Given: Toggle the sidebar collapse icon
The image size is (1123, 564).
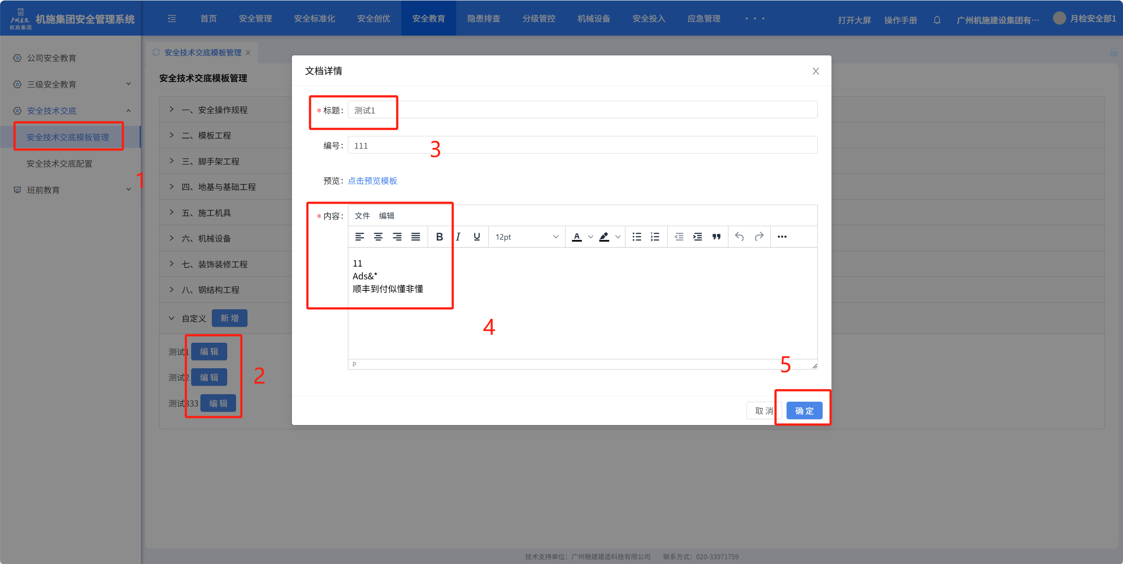Looking at the screenshot, I should pyautogui.click(x=172, y=18).
